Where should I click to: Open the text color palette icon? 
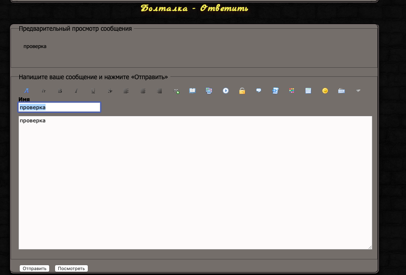pyautogui.click(x=292, y=90)
